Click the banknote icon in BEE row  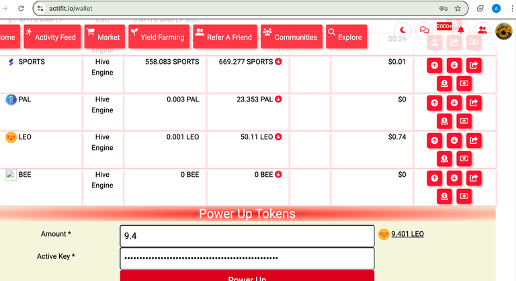(464, 196)
